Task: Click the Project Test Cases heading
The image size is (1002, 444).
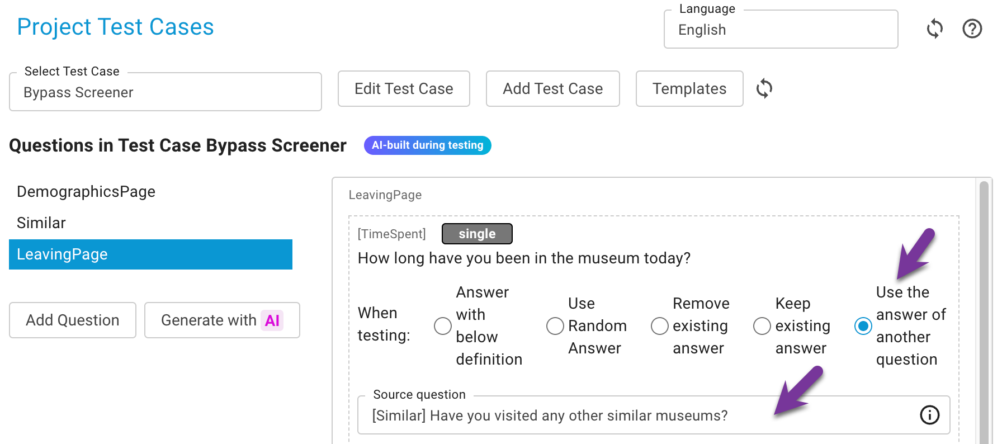Action: pyautogui.click(x=115, y=27)
